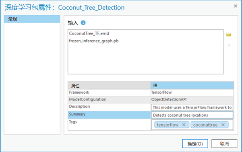The image size is (242, 152).
Task: Select the ModelConfiguration property row
Action: [x=151, y=99]
